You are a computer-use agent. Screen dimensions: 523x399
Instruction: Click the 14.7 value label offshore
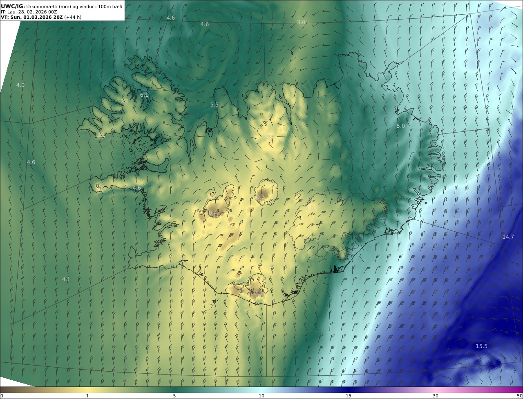tap(508, 237)
